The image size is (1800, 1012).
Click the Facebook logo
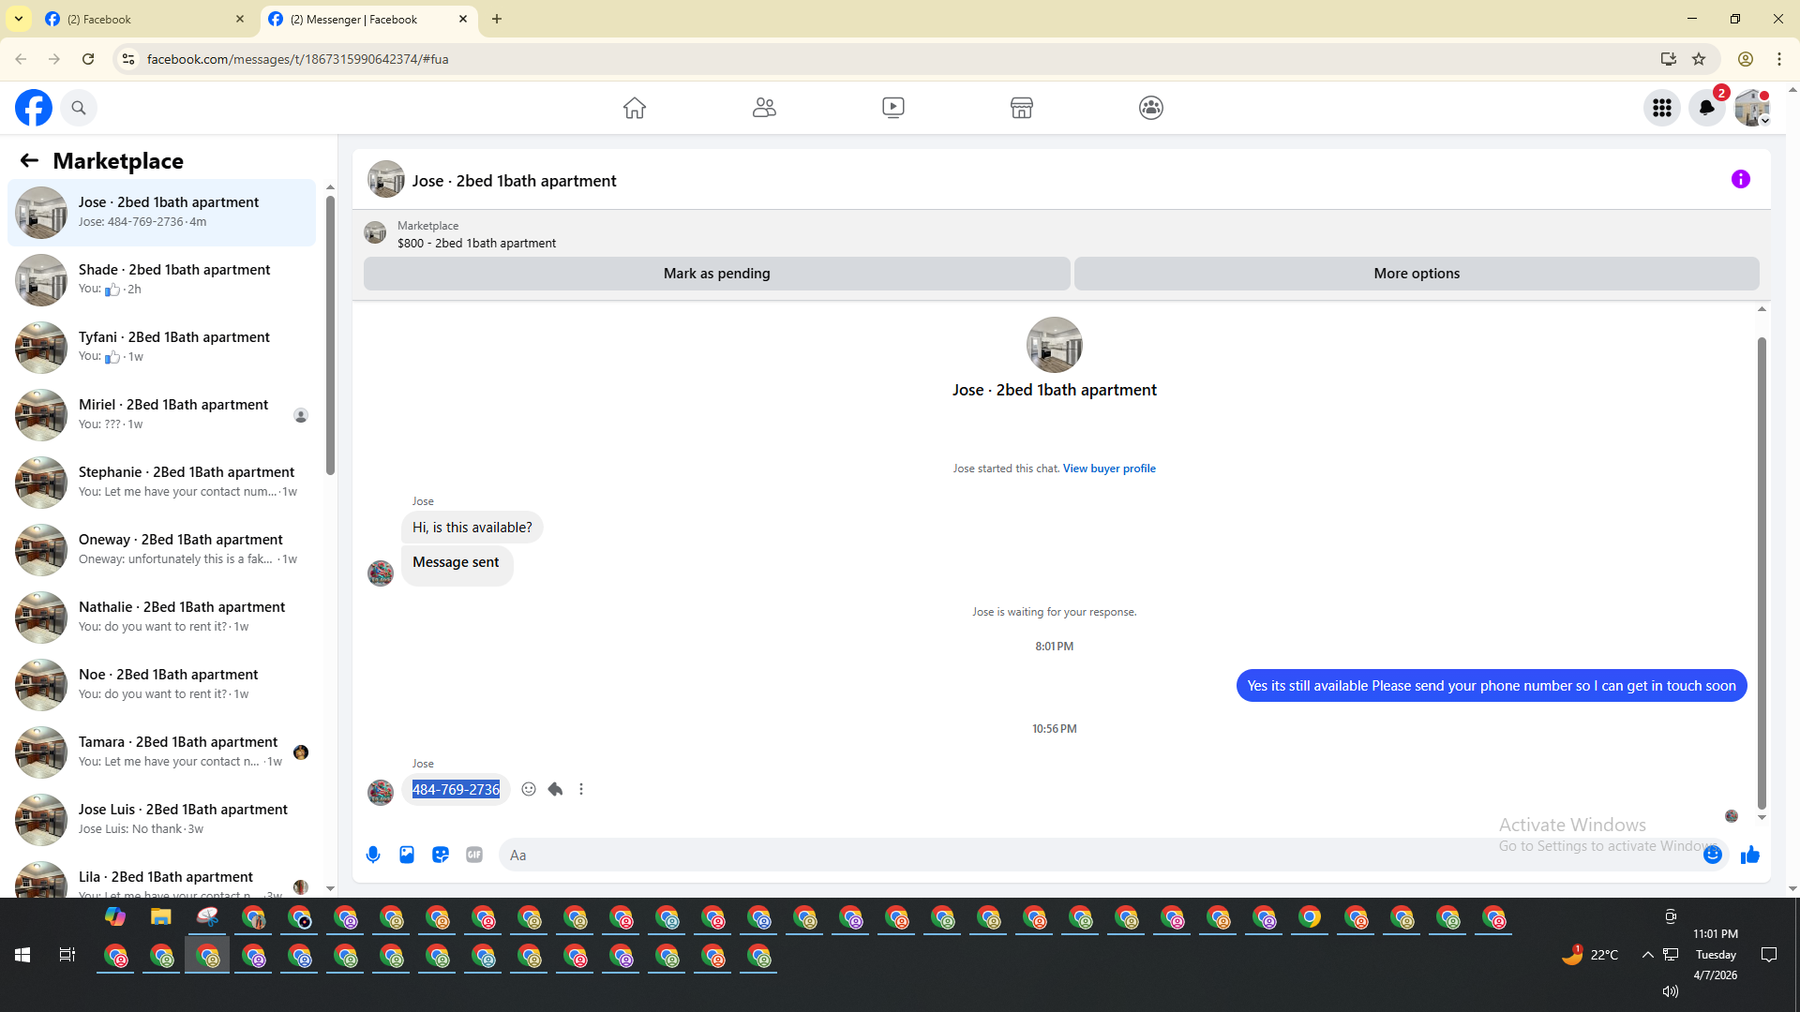click(x=34, y=108)
